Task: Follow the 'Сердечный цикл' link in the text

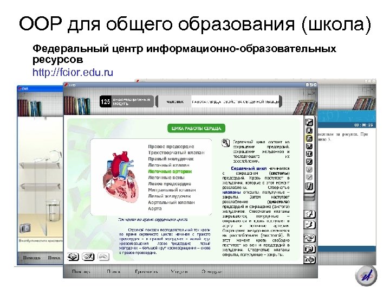Action: coord(249,168)
